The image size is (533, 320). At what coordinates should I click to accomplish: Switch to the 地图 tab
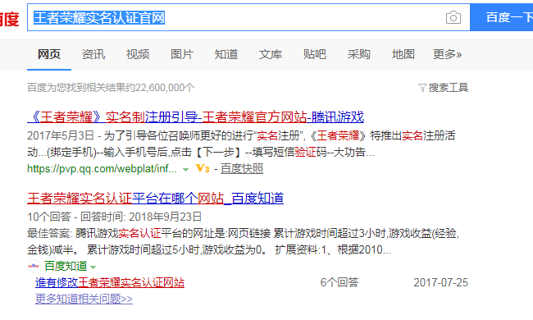coord(403,54)
